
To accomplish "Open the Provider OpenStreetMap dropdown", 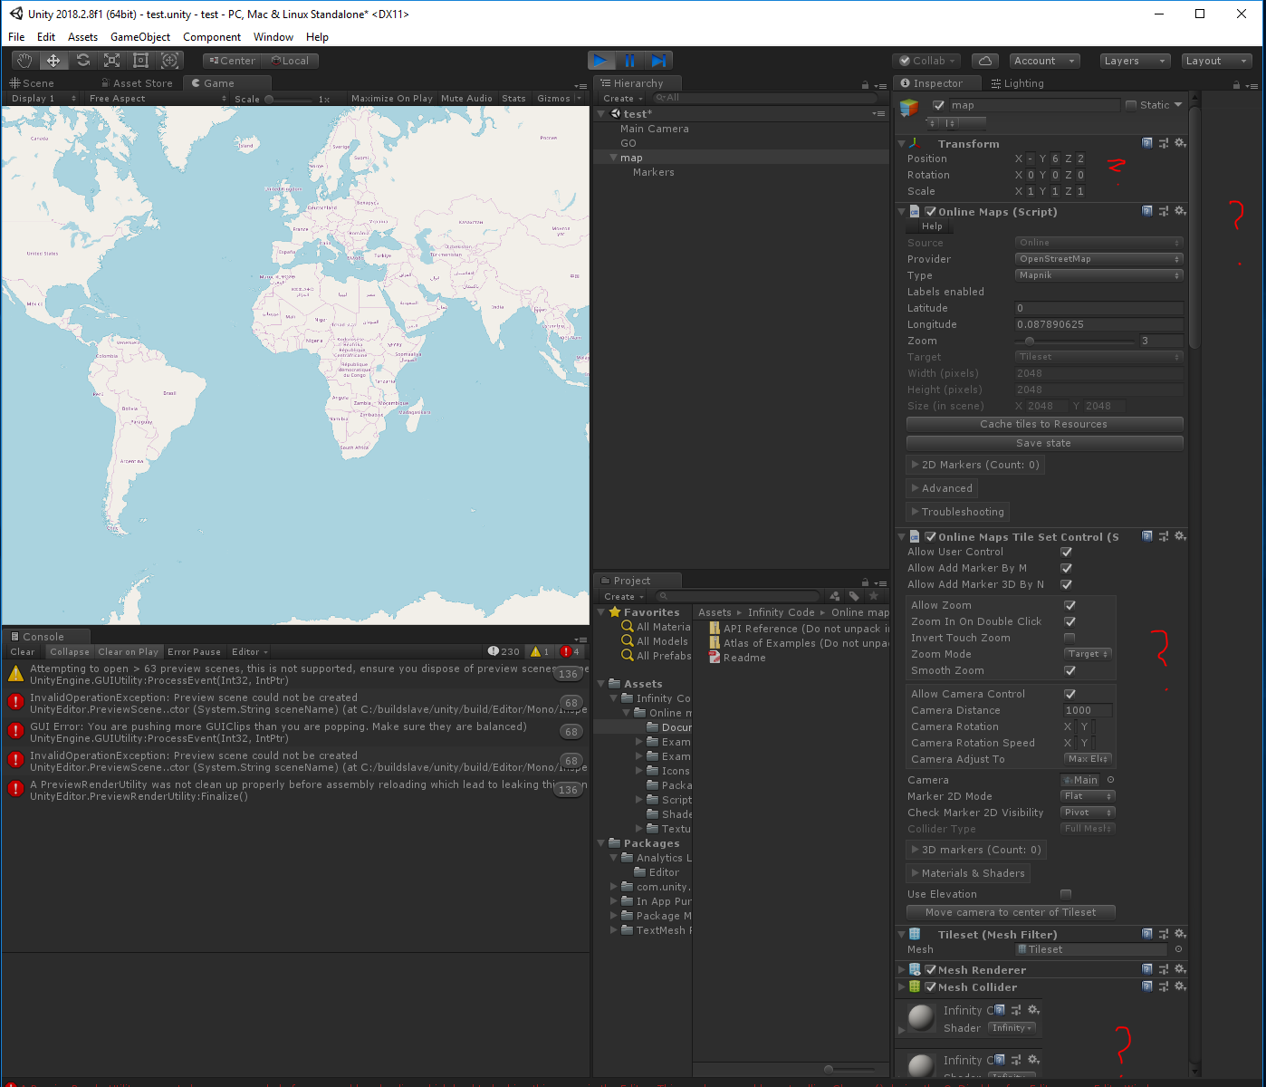I will (x=1099, y=259).
